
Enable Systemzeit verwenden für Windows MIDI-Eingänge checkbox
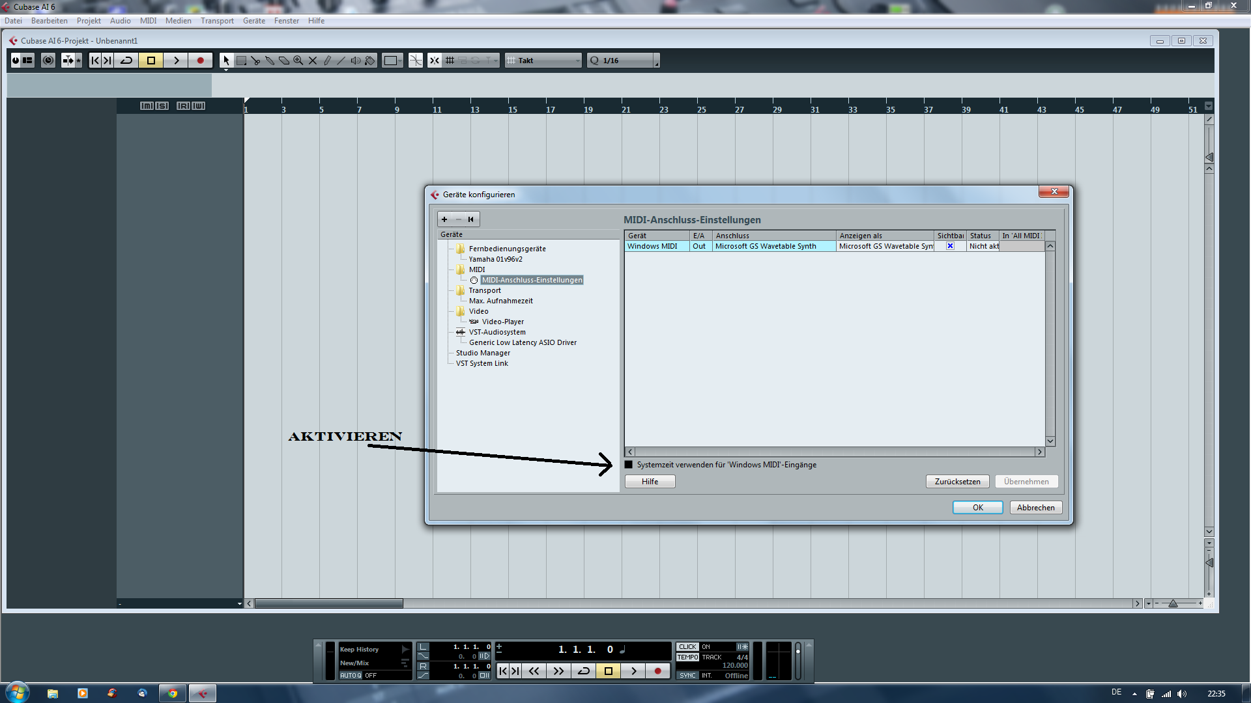629,465
